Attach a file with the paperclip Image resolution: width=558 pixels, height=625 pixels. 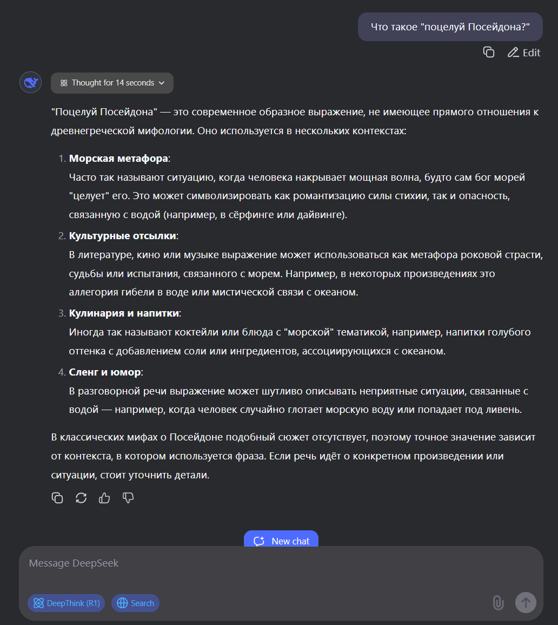tap(499, 603)
